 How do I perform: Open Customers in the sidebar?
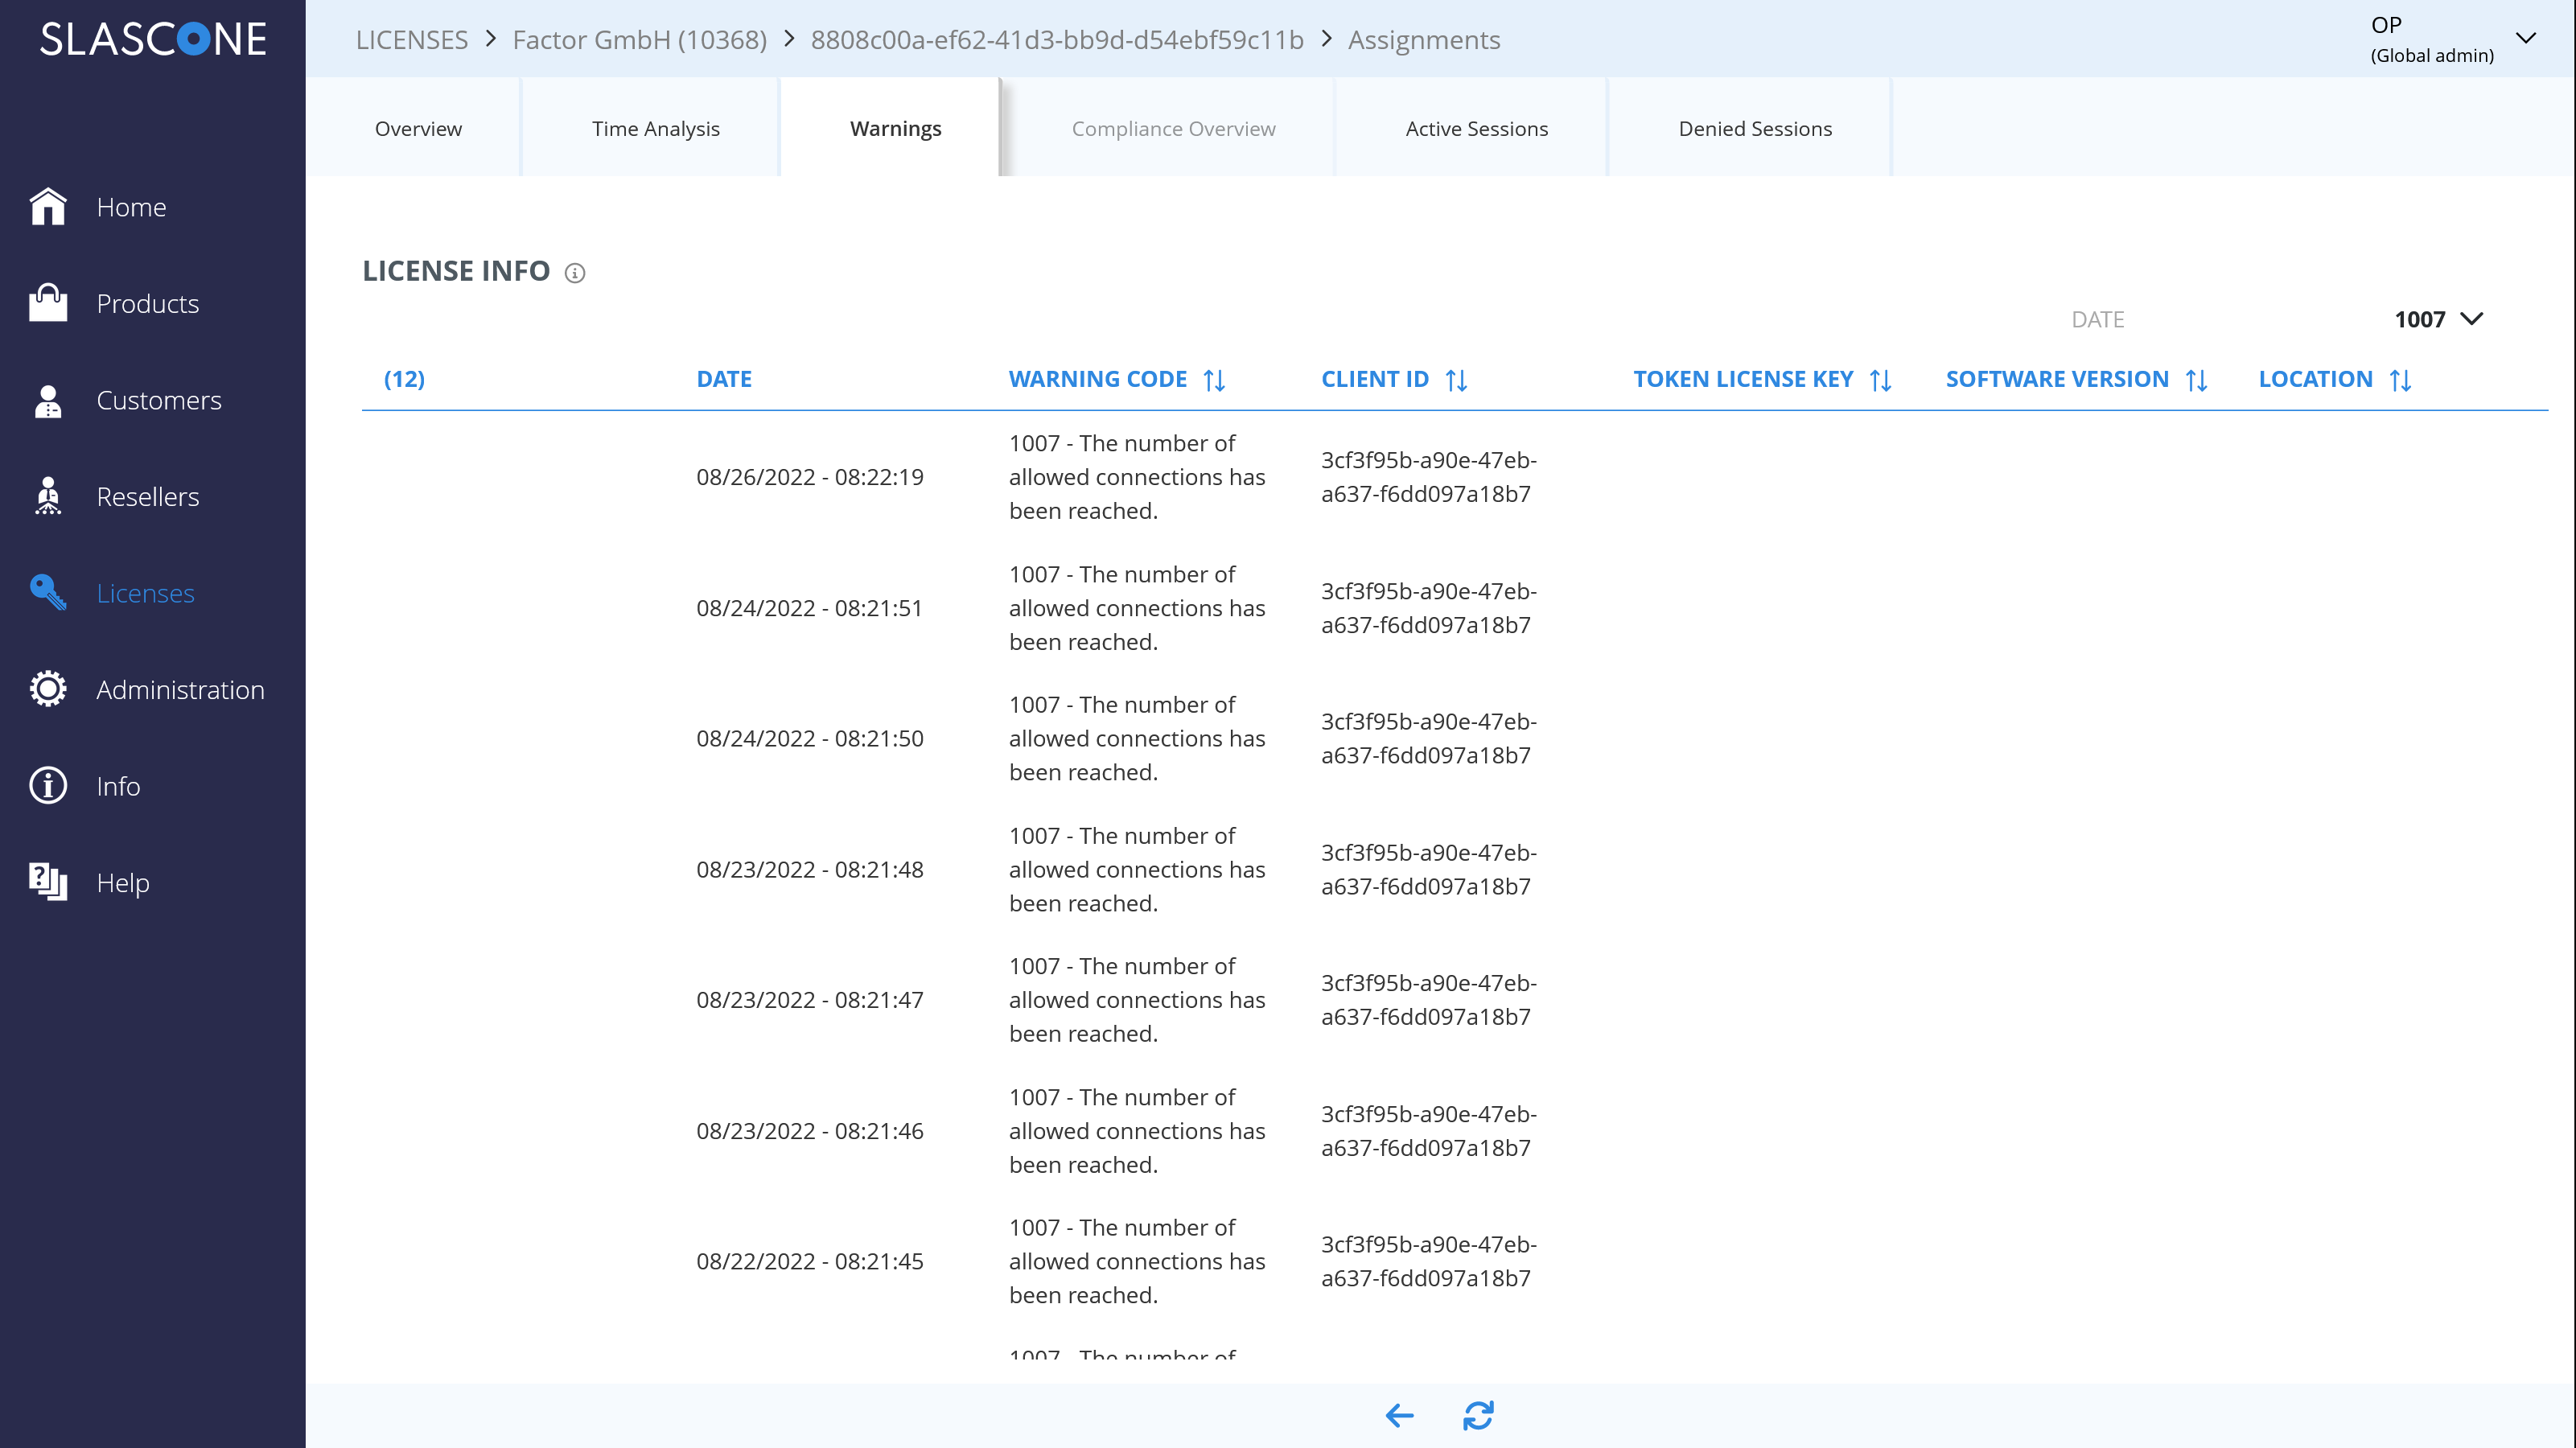click(x=158, y=400)
